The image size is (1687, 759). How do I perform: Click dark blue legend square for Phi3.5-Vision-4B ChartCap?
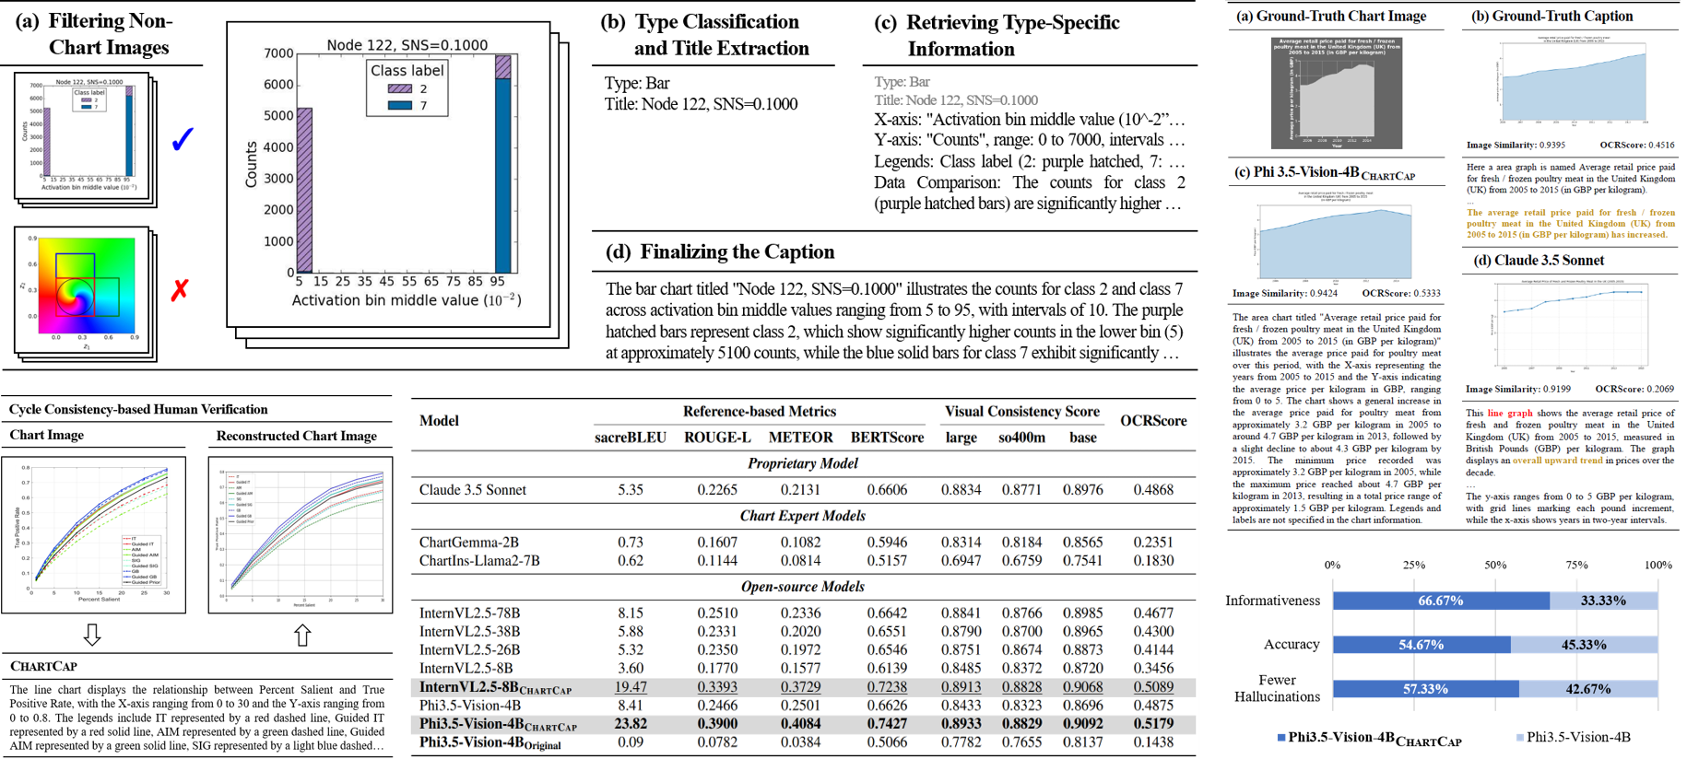point(1281,738)
